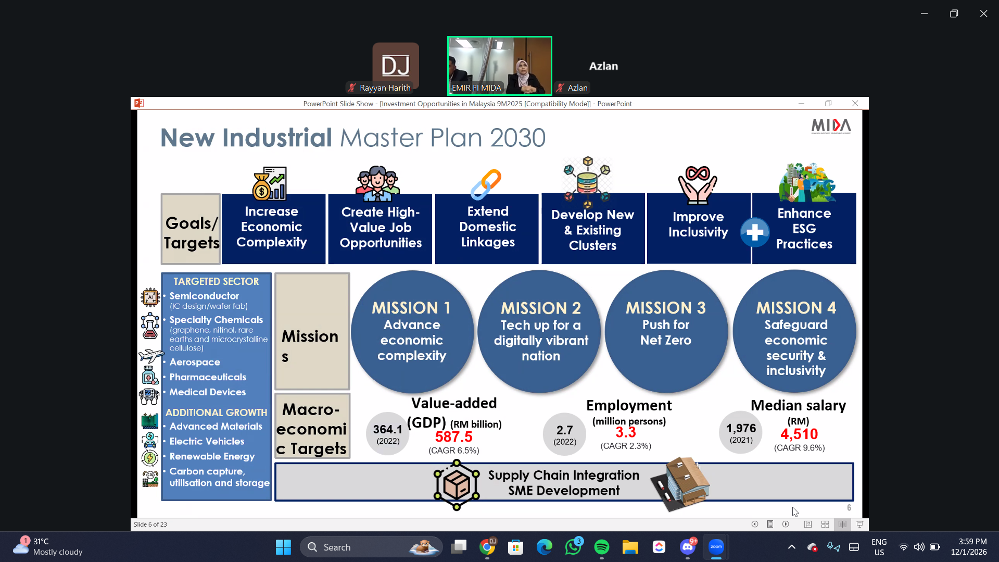Open the clock and date flyout
The height and width of the screenshot is (562, 999).
[968, 547]
